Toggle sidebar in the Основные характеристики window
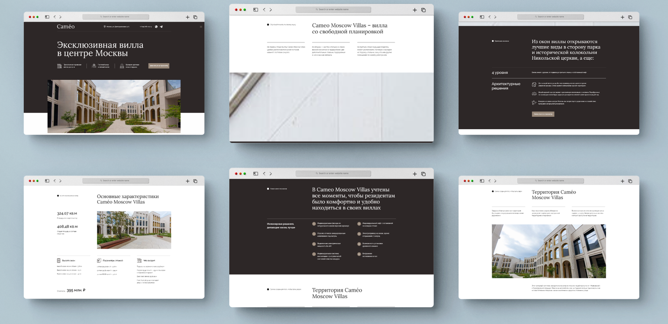 [x=47, y=181]
